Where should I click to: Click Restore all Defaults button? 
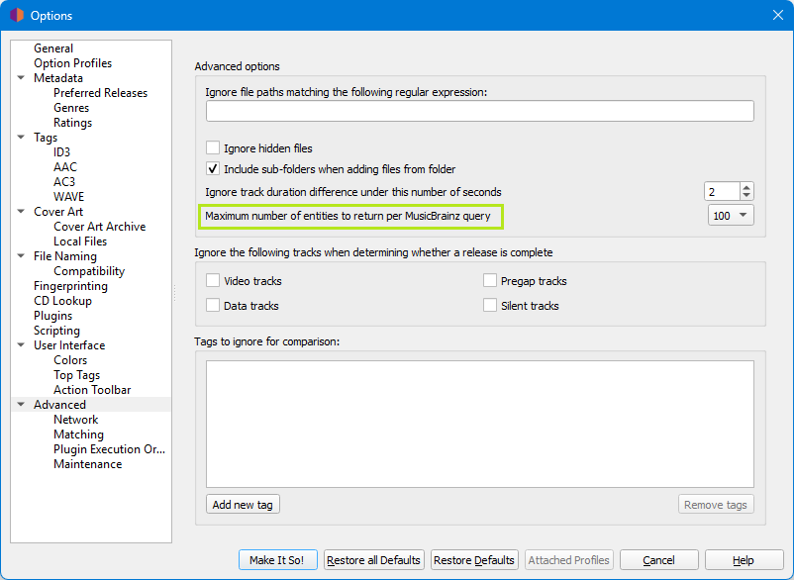click(x=374, y=560)
